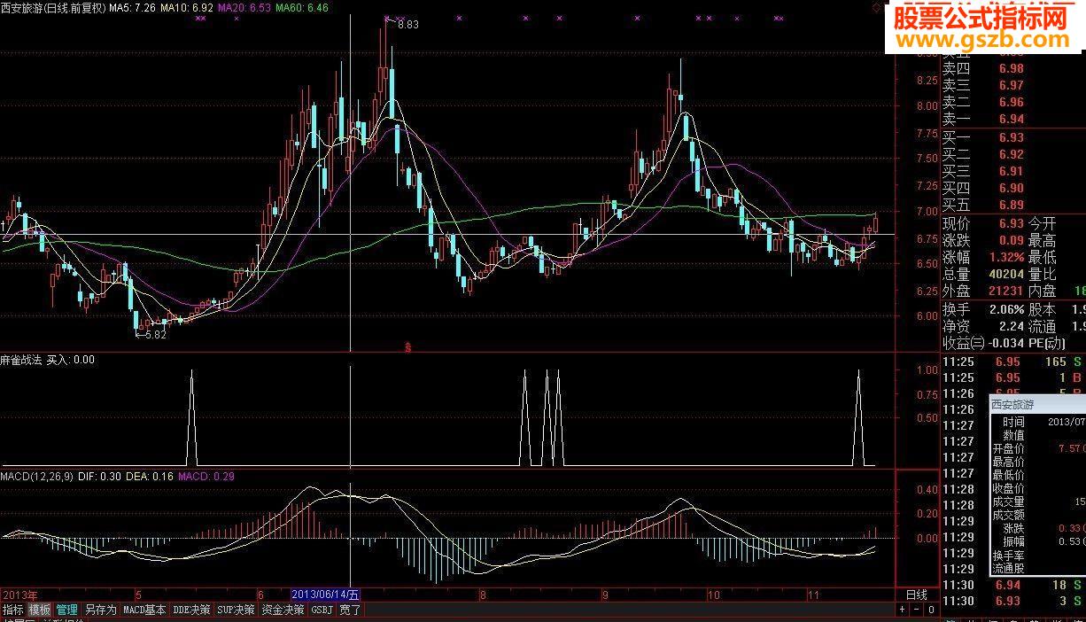Apply the MACD基本 template

point(144,610)
